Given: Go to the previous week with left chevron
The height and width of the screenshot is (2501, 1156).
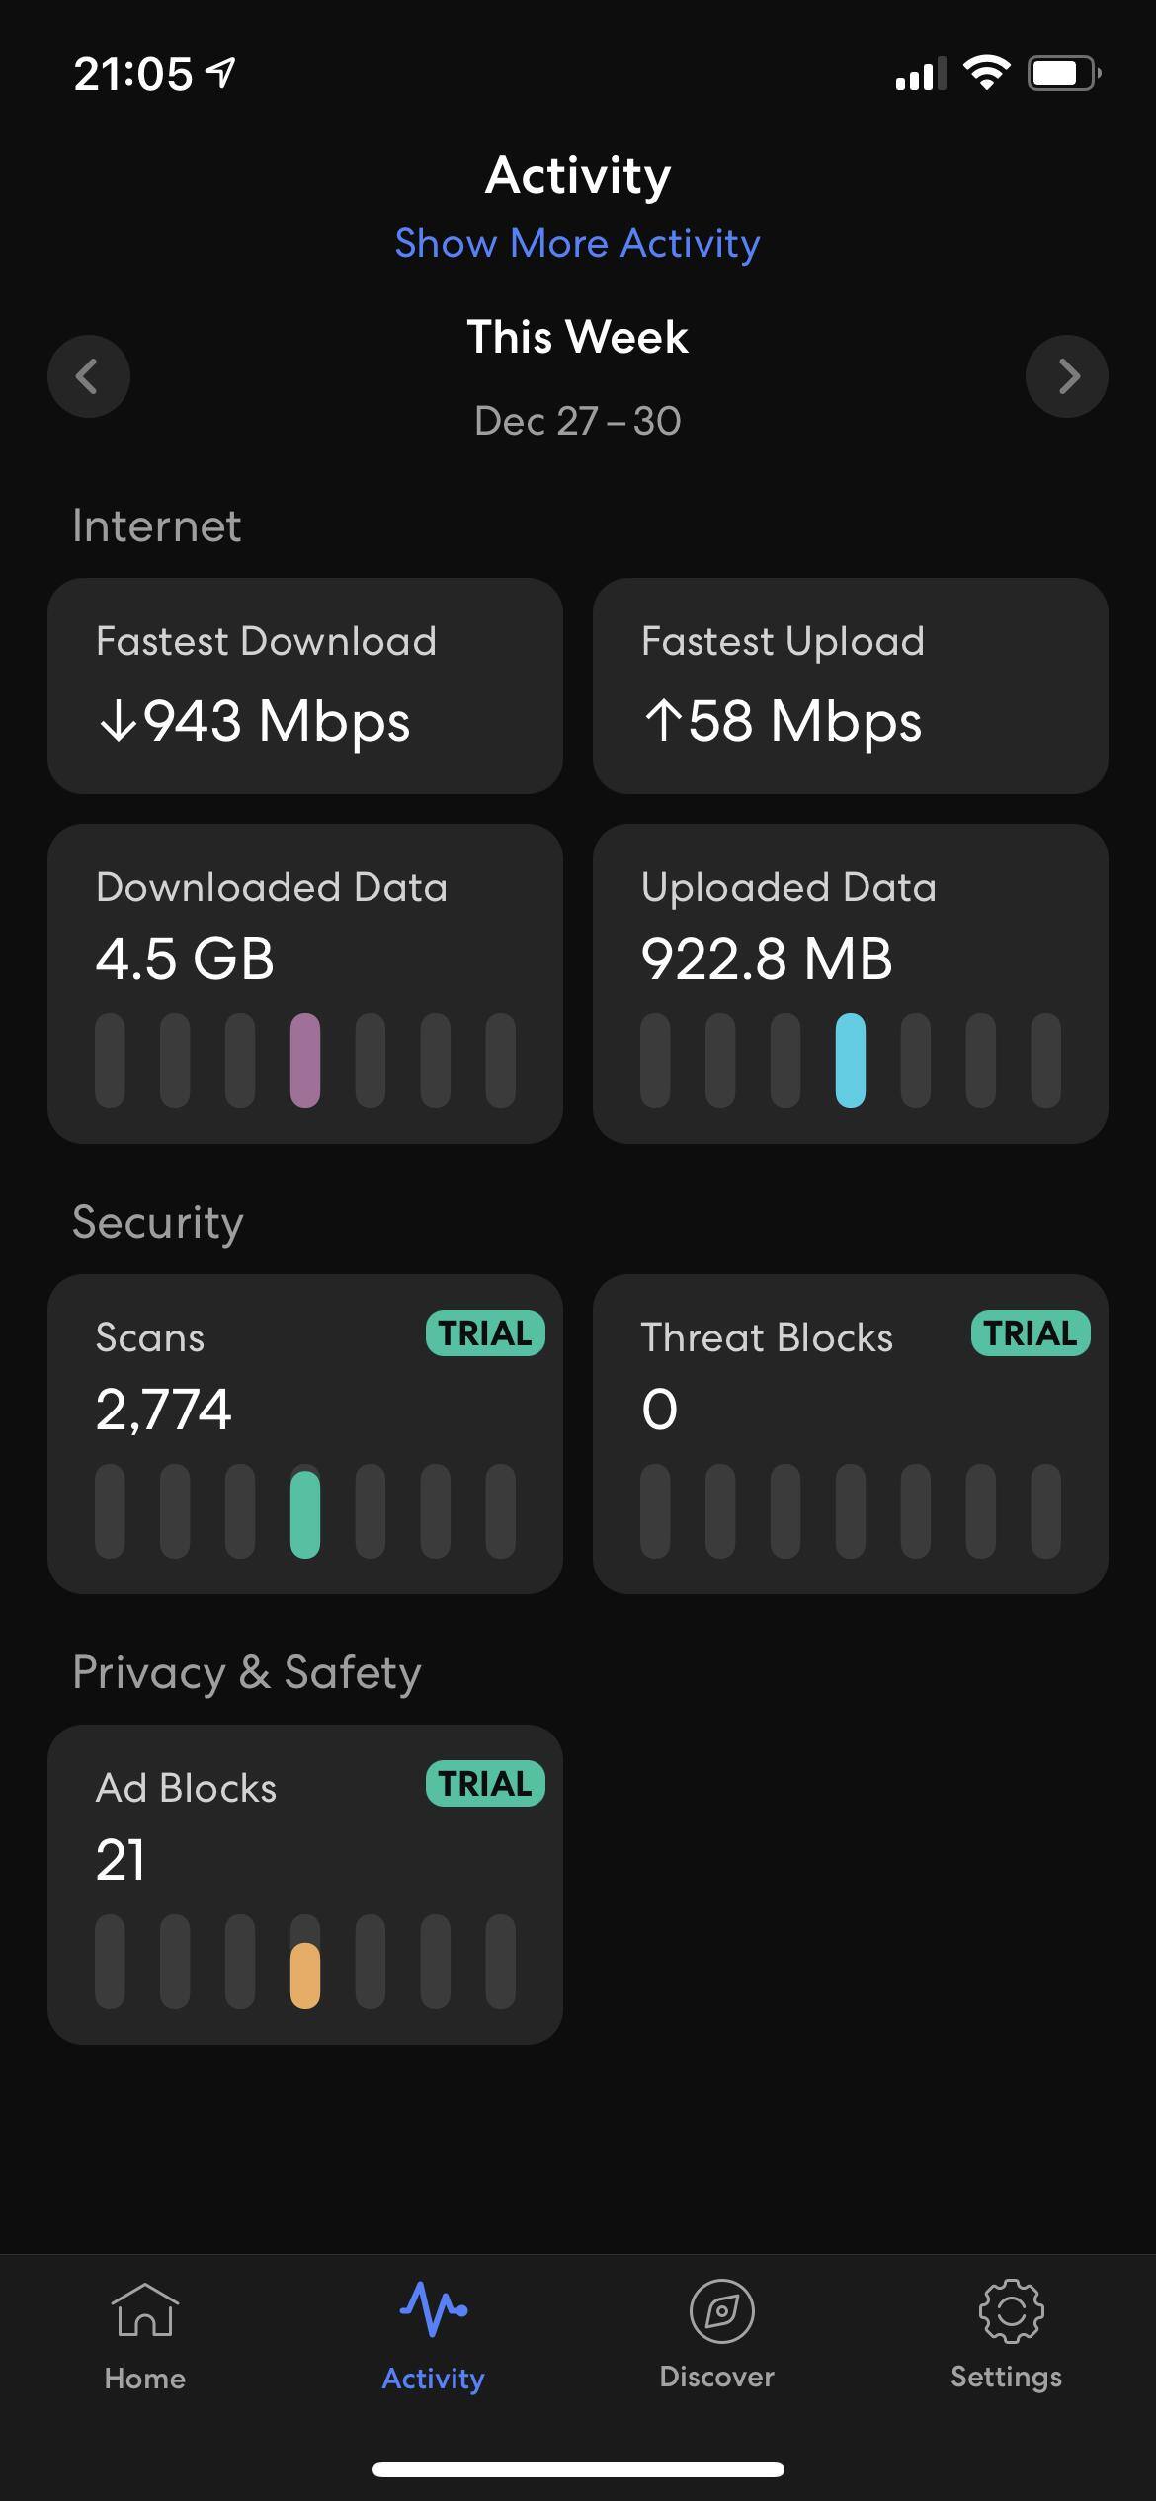Looking at the screenshot, I should click(x=89, y=376).
